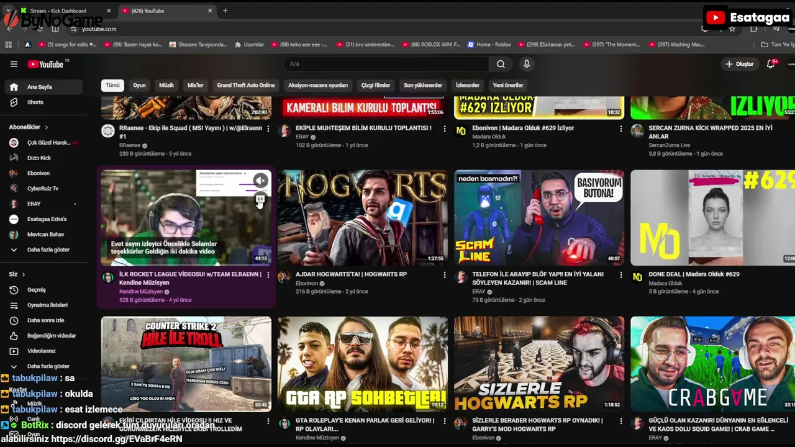Screen dimensions: 795x447
Task: Open the Shazam bookmark
Action: click(x=198, y=45)
